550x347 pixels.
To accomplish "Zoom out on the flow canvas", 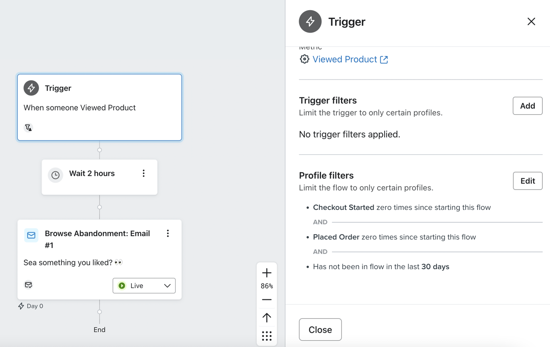I will (267, 300).
